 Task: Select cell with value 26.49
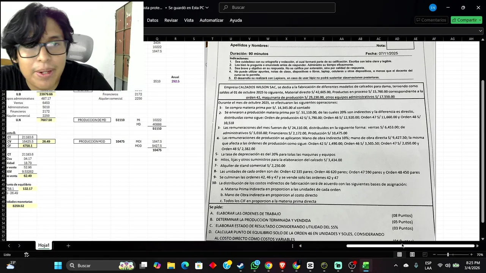tap(46, 141)
